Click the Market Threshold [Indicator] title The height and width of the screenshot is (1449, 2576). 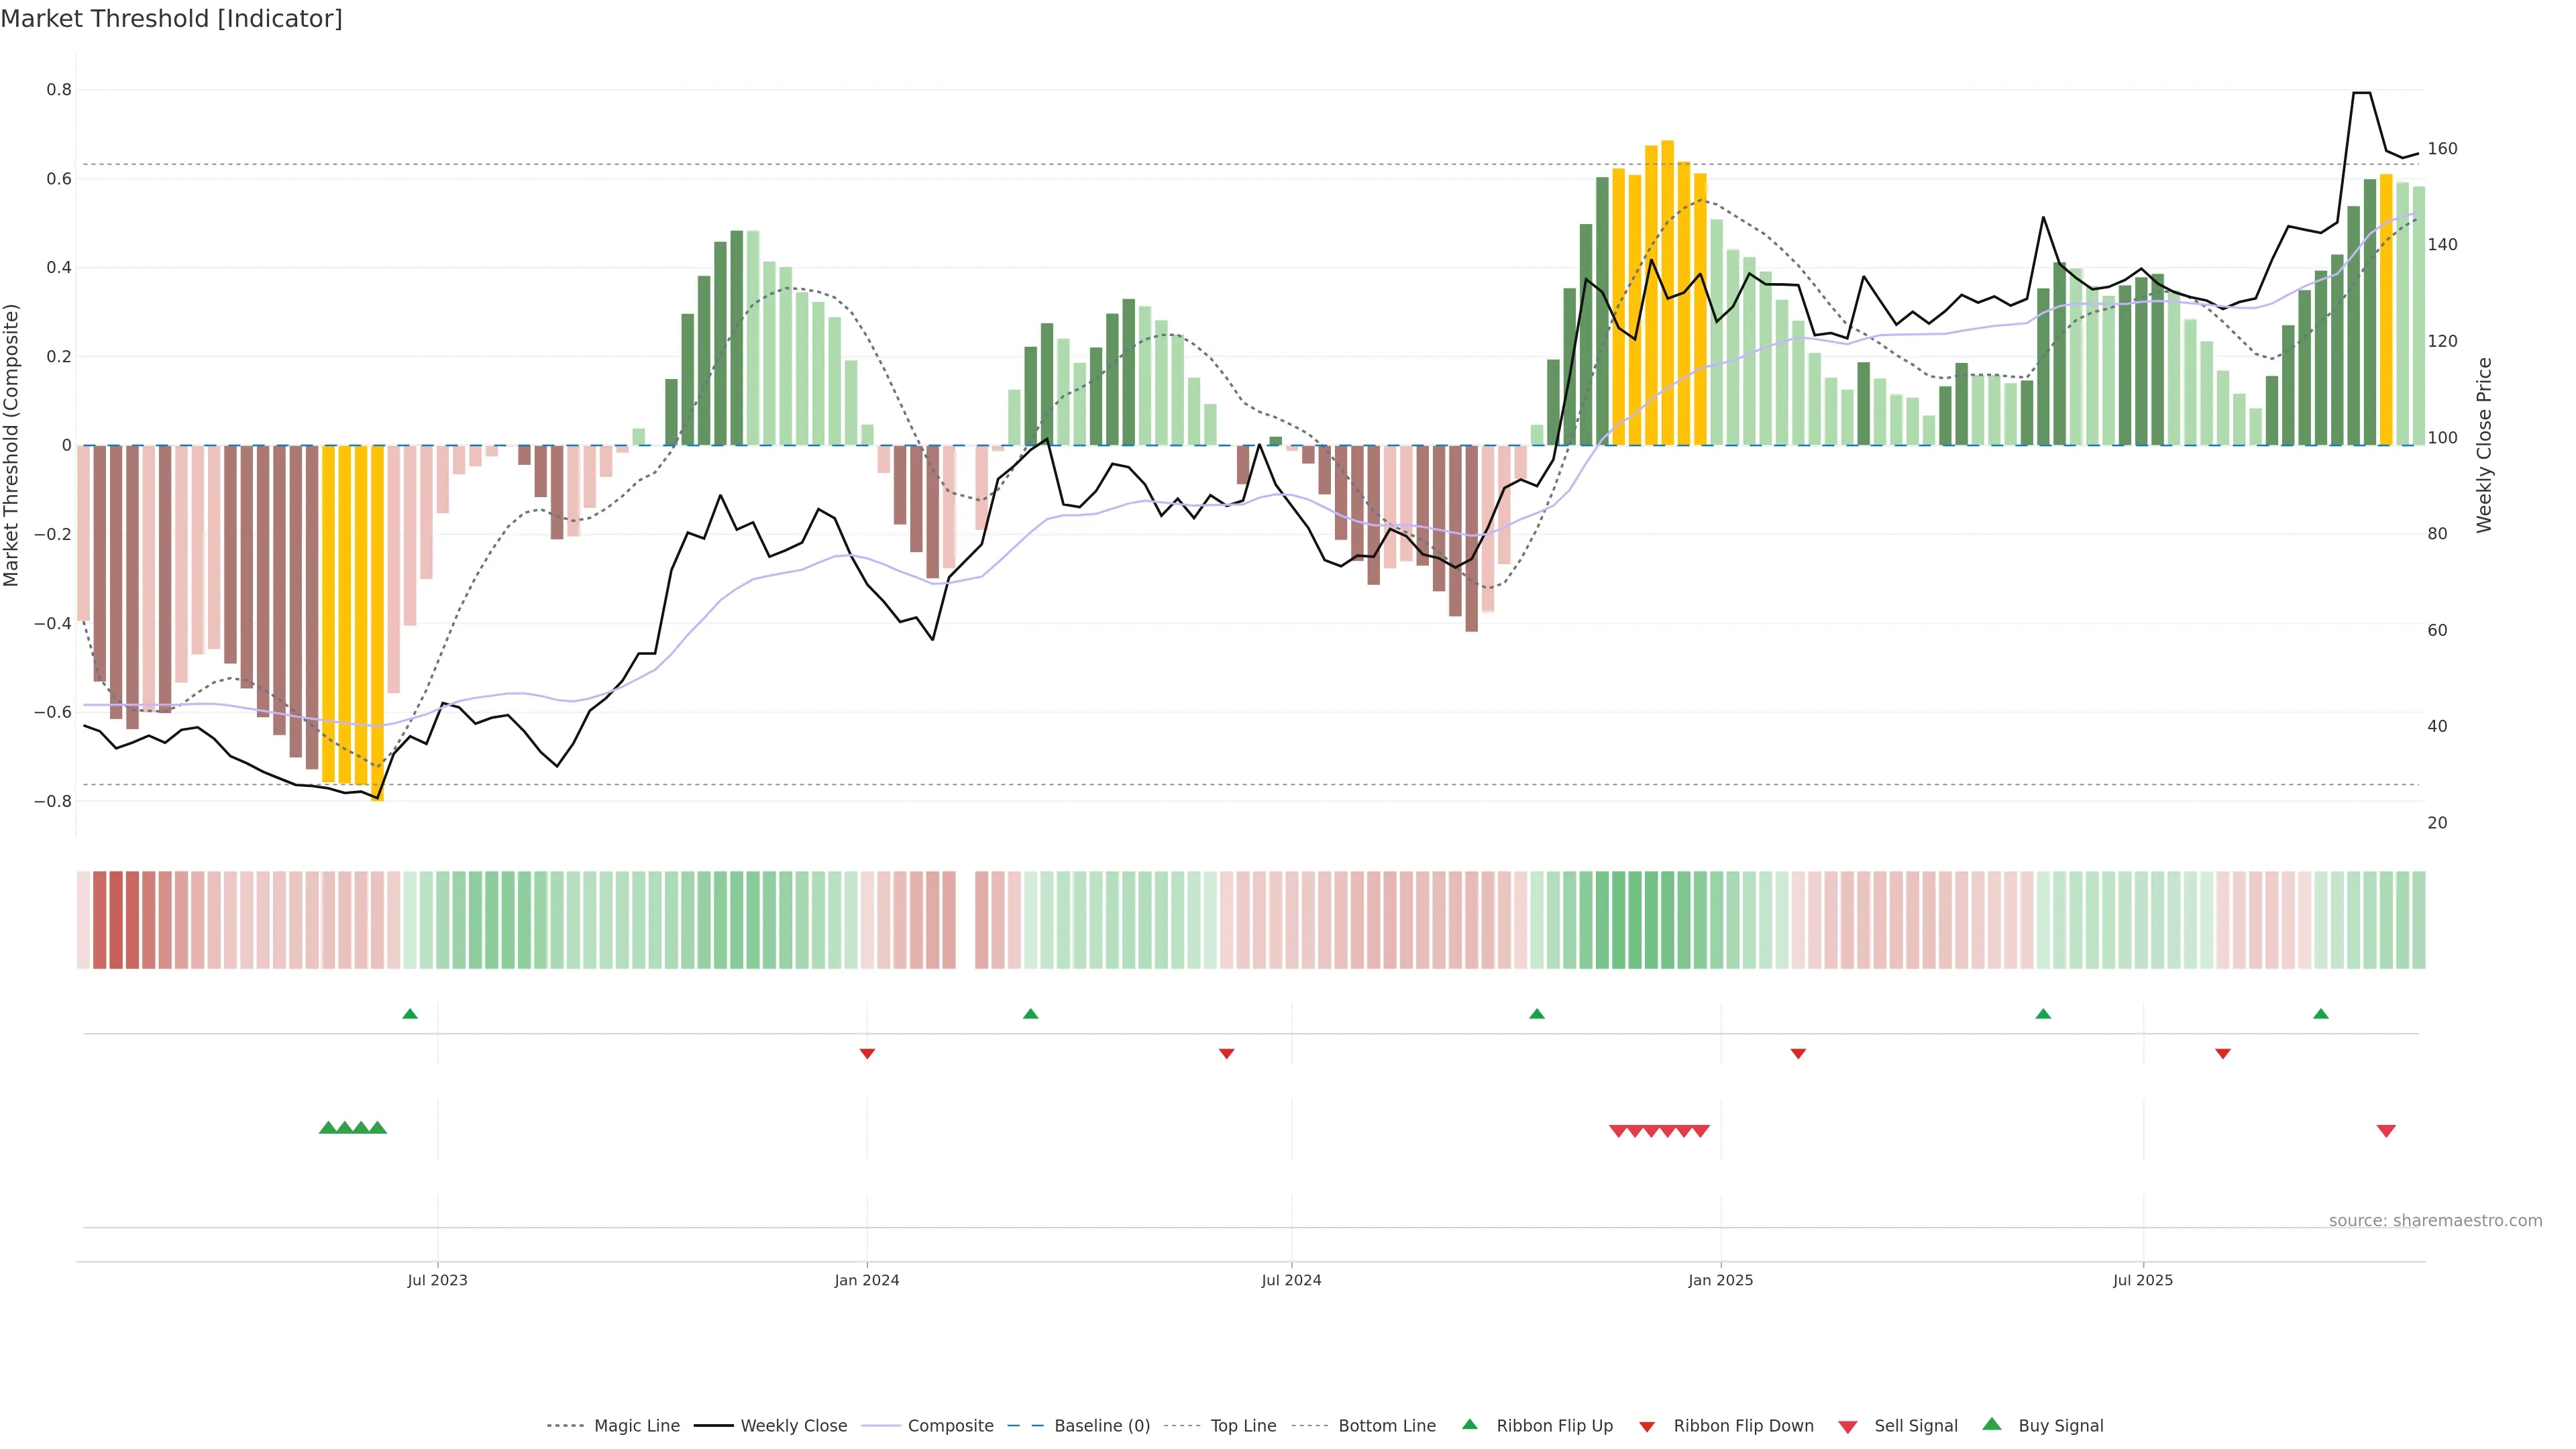[171, 19]
